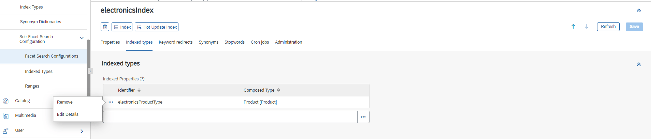
Task: Select Remove from the context menu
Action: (x=65, y=102)
